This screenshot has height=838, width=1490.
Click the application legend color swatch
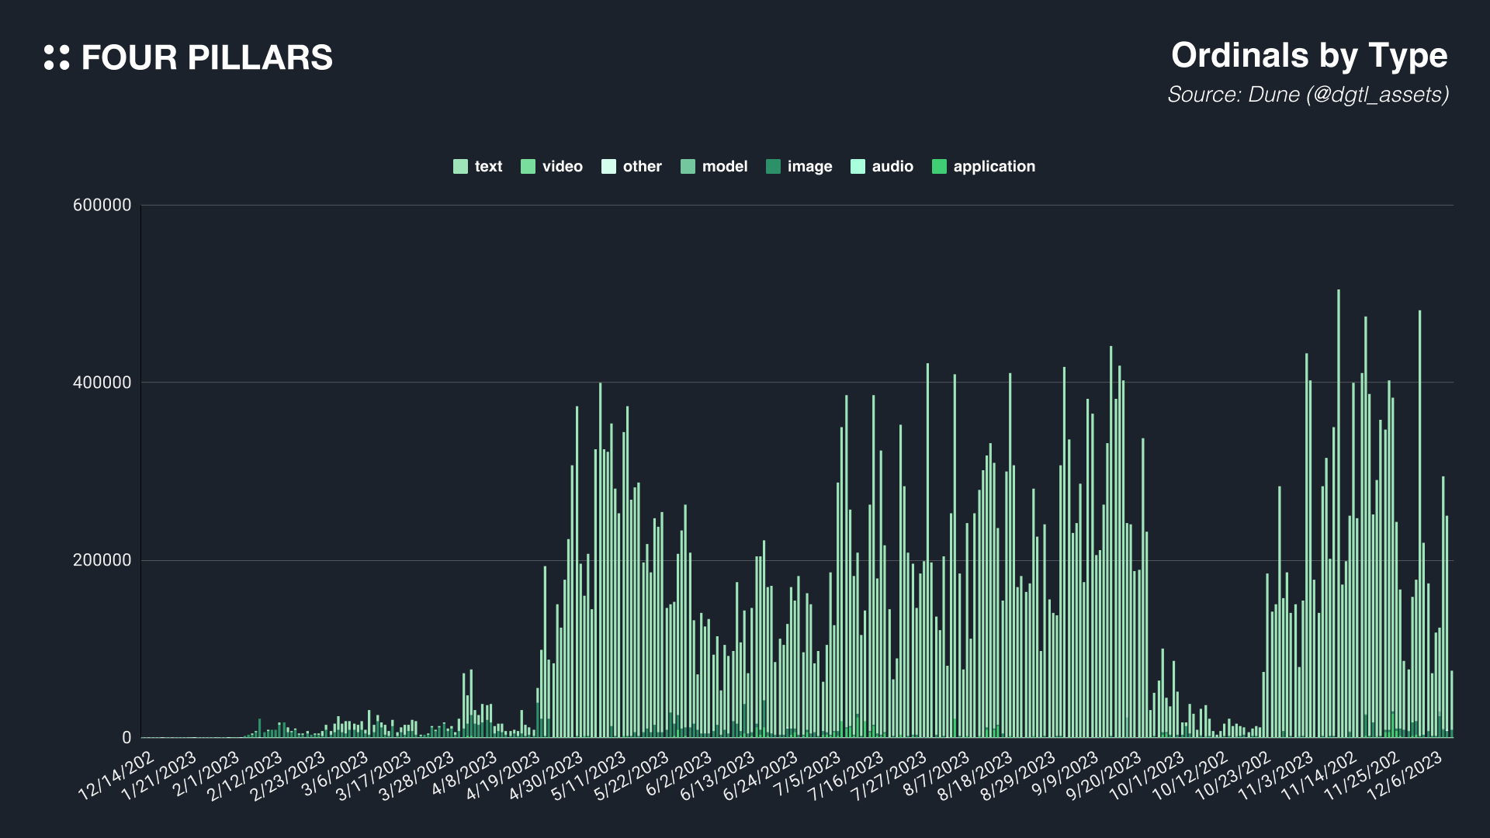coord(939,167)
